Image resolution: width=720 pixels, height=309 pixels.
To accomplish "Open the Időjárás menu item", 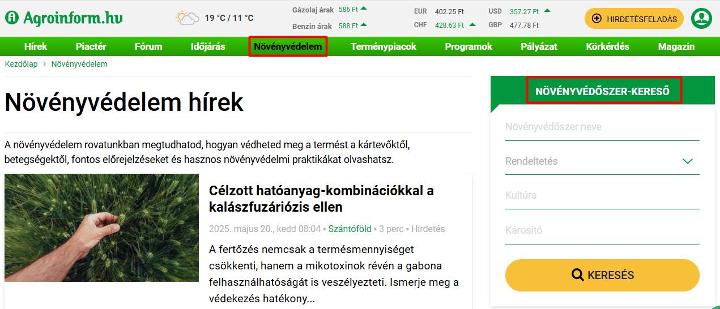I will point(208,46).
